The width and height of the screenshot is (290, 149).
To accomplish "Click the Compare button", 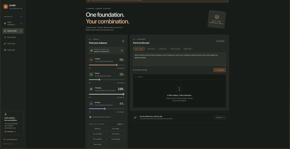I will click(x=220, y=117).
